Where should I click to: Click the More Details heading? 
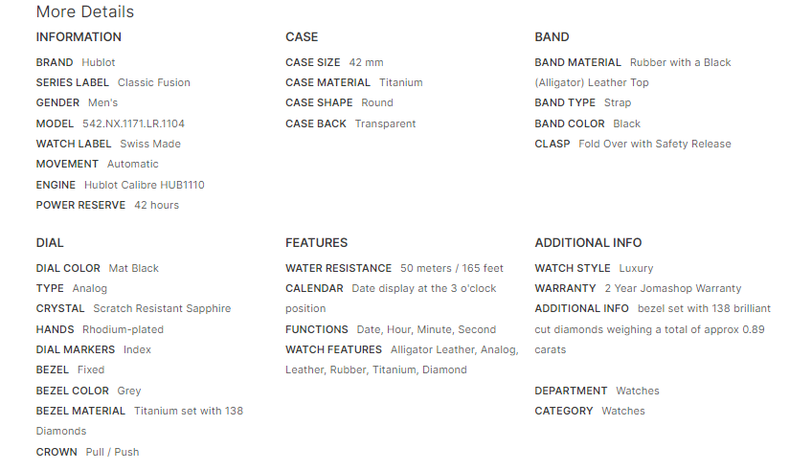pos(85,12)
